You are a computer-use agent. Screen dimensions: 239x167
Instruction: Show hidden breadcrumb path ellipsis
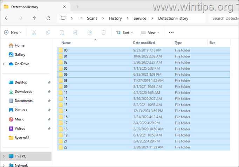coord(80,18)
